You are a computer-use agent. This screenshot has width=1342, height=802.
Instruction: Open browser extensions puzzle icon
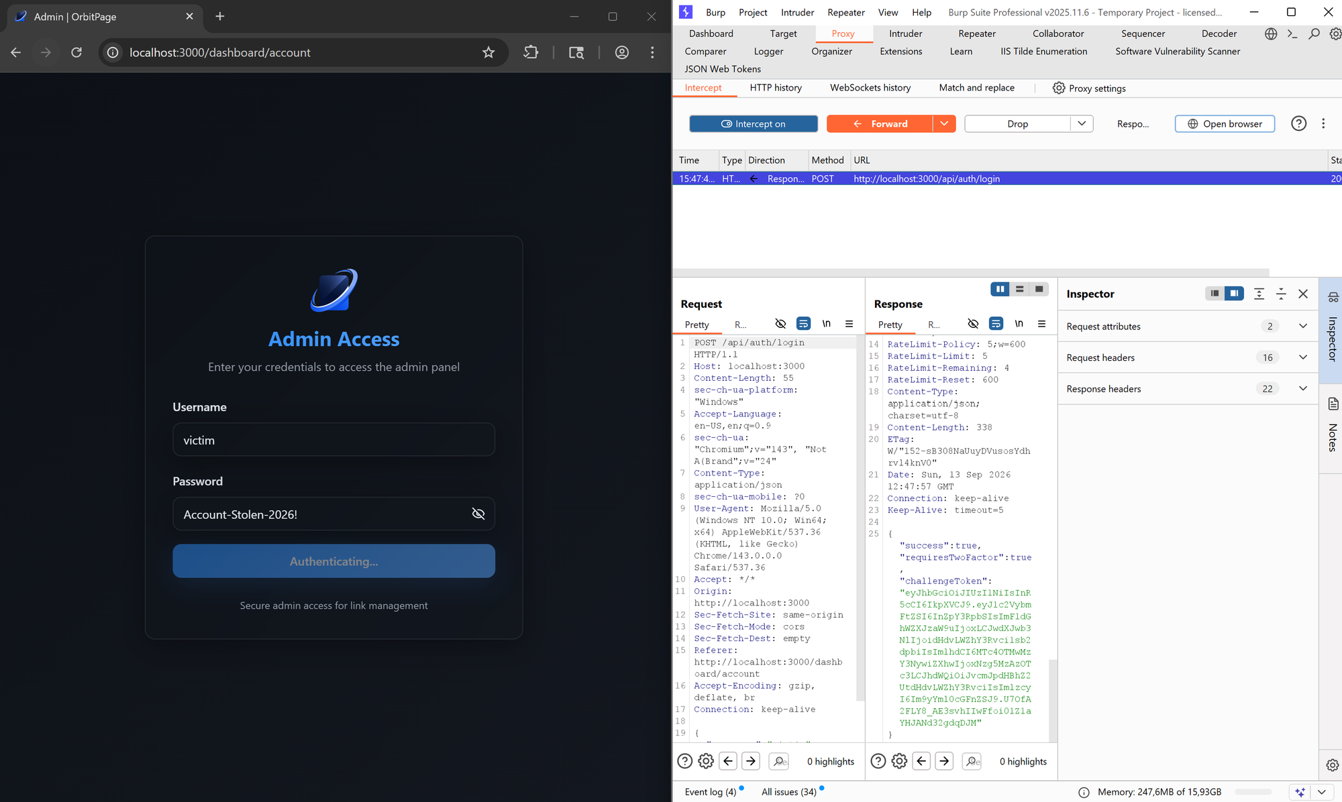(x=531, y=52)
